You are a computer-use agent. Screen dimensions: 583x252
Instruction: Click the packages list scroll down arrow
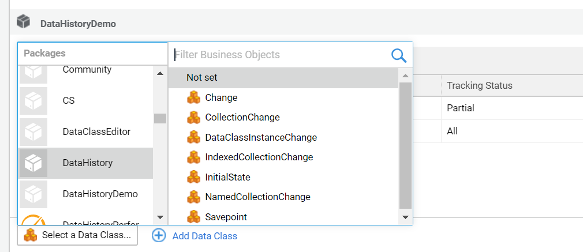(160, 217)
